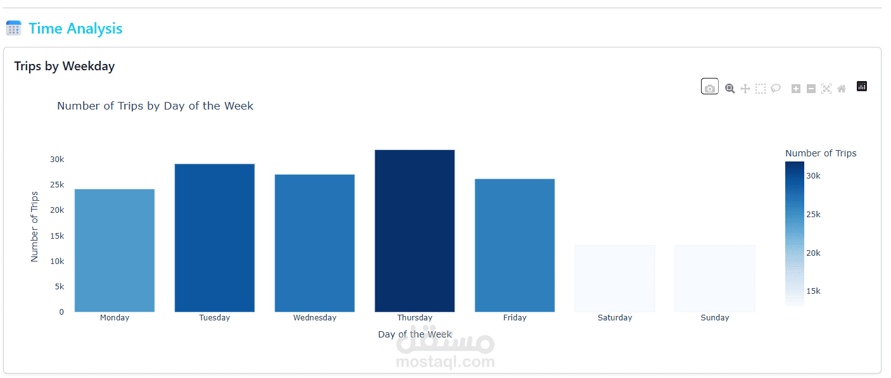Screen dimensions: 891x378
Task: Activate the Pan tool icon
Action: (745, 89)
